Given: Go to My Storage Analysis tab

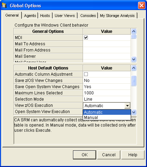Looking at the screenshot, I should 117,16.
